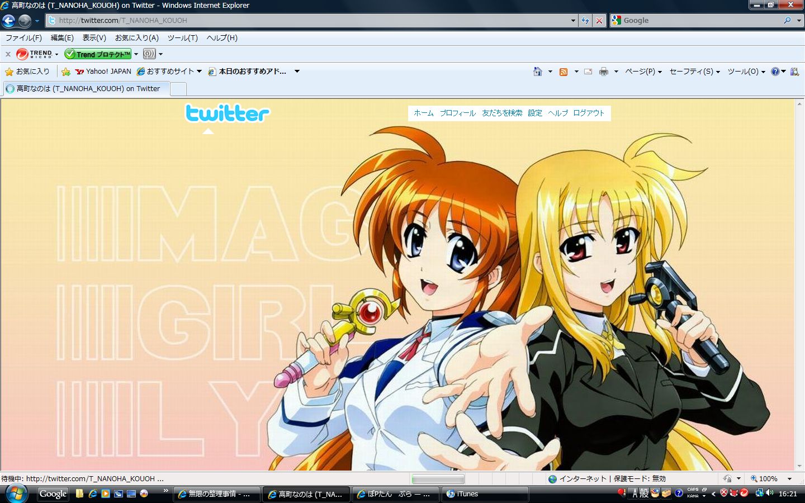805x503 pixels.
Task: Open the ツール(O) command menu
Action: point(746,72)
